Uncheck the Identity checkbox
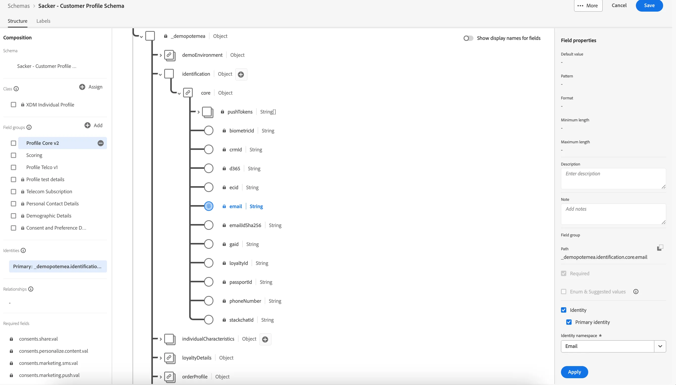Viewport: 676px width, 385px height. 564,310
